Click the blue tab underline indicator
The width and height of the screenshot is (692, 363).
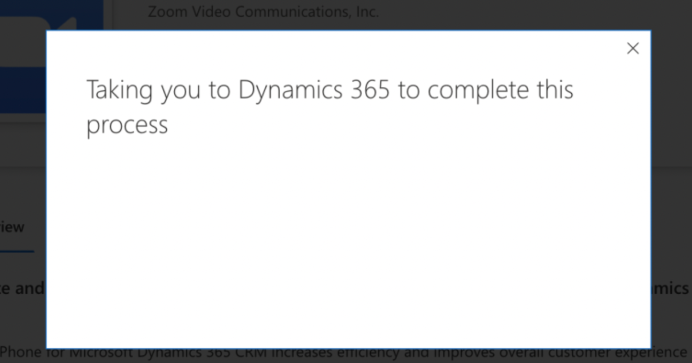(17, 251)
